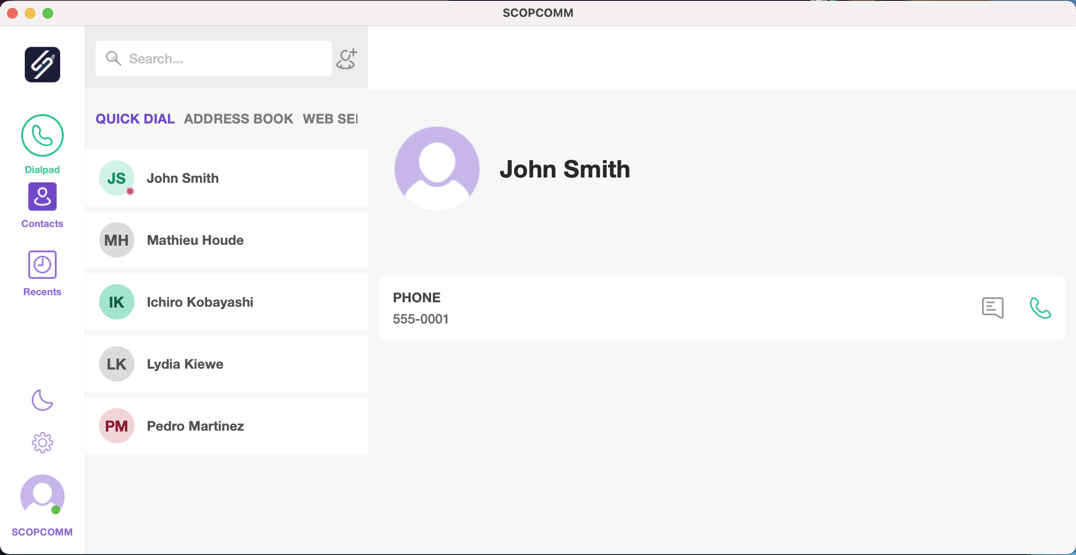Call John Smith's phone number
The image size is (1076, 555).
click(1040, 308)
